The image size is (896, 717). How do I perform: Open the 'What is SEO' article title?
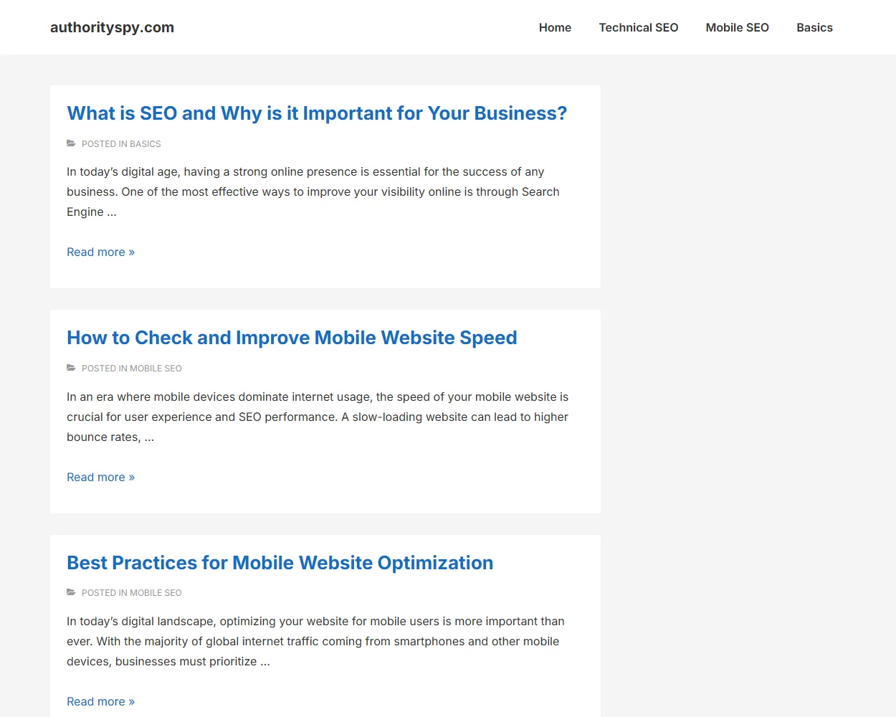(x=316, y=113)
